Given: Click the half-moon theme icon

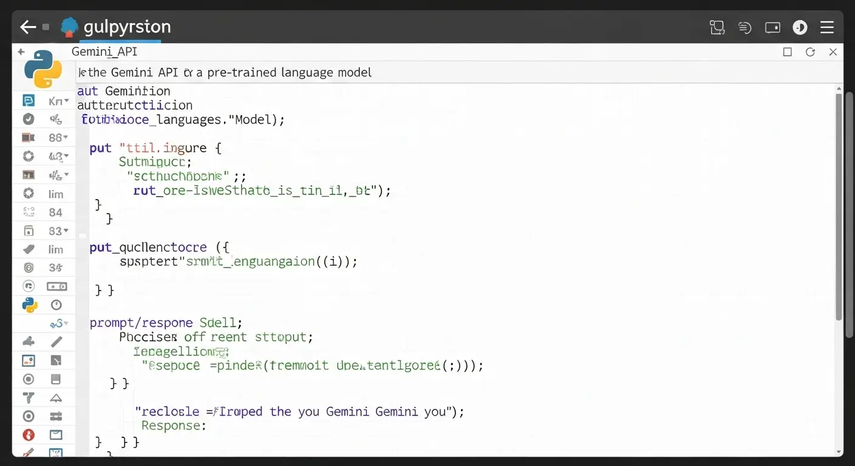Looking at the screenshot, I should click(800, 27).
